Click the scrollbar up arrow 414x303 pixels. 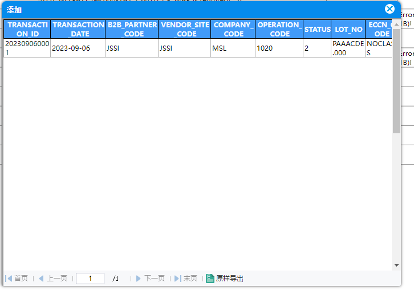coord(396,24)
